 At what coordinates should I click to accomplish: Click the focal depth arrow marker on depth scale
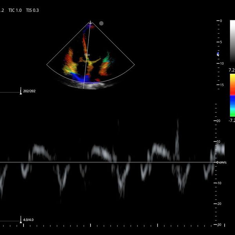(219, 54)
